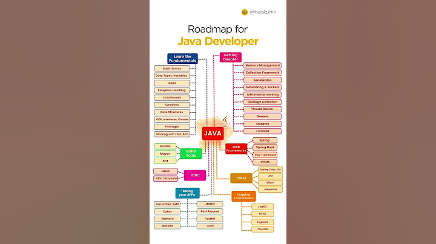
Task: Select the 'Thread Basics' item
Action: [x=262, y=109]
